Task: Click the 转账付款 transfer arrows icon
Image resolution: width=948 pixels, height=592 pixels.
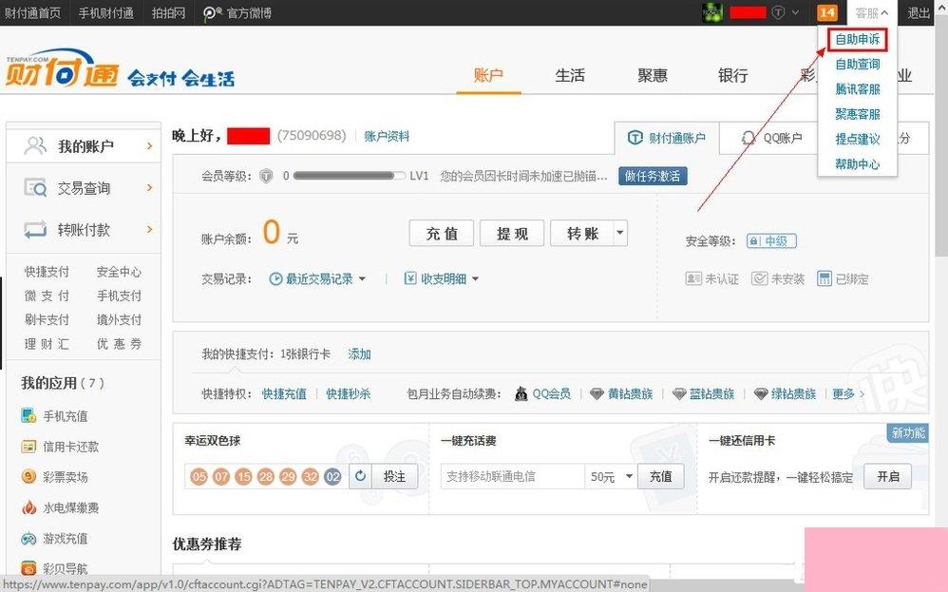Action: [x=35, y=229]
